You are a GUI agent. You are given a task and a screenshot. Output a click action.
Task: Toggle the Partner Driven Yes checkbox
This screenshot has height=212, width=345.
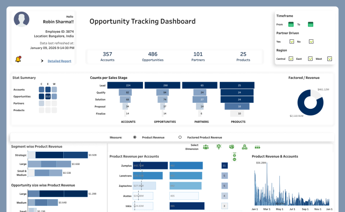click(292, 42)
